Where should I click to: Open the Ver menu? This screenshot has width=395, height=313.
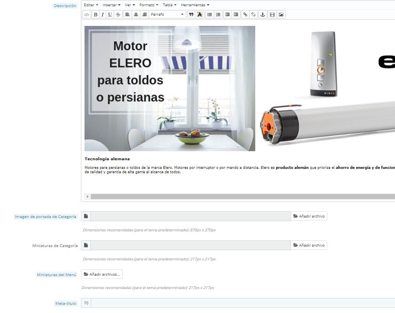(130, 5)
